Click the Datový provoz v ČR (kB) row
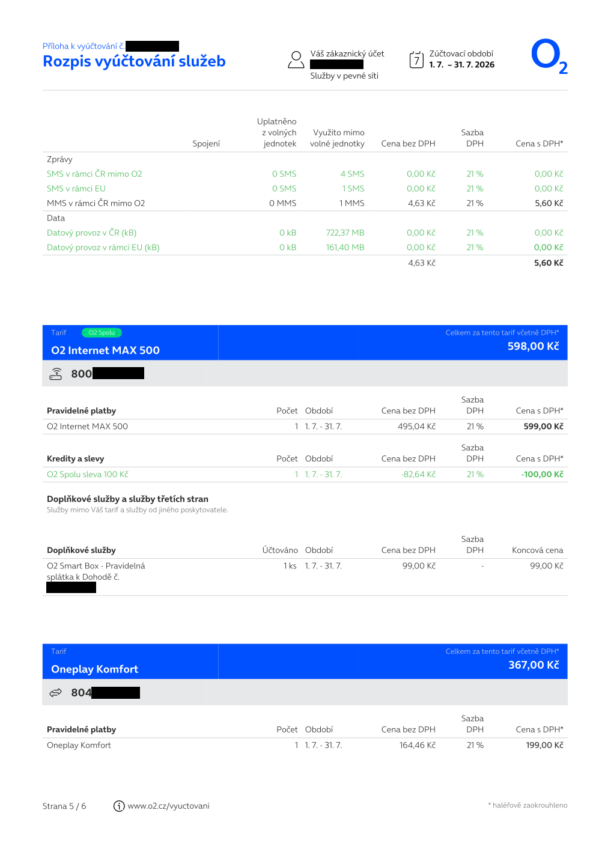The height and width of the screenshot is (843, 596). coord(305,233)
